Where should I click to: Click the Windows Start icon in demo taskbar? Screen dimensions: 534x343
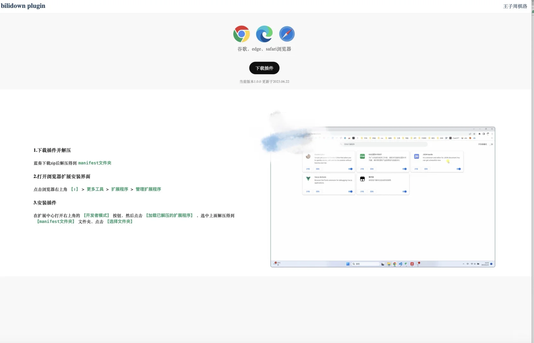pos(348,264)
